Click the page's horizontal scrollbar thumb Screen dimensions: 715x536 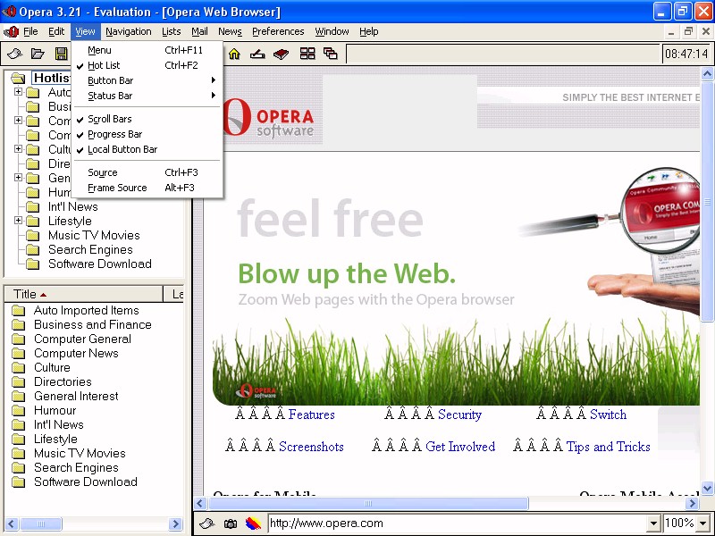[368, 503]
